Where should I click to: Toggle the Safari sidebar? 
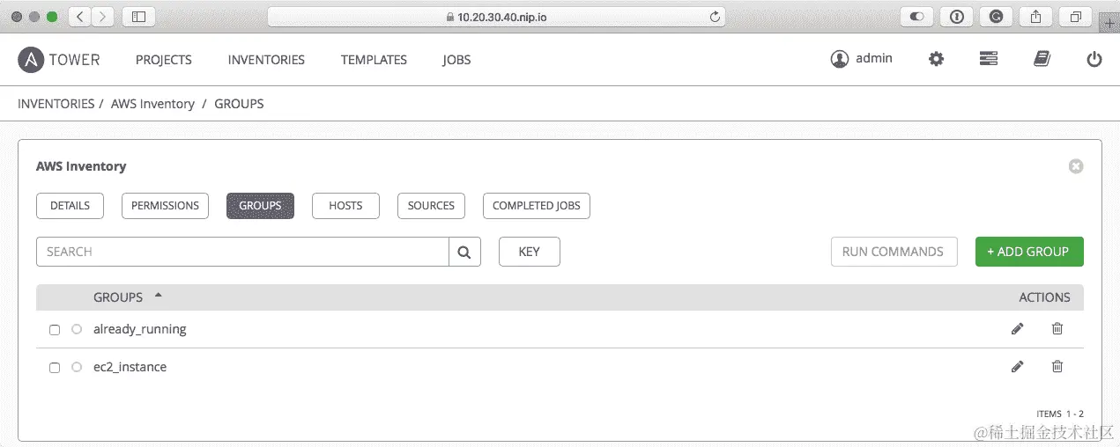point(138,16)
